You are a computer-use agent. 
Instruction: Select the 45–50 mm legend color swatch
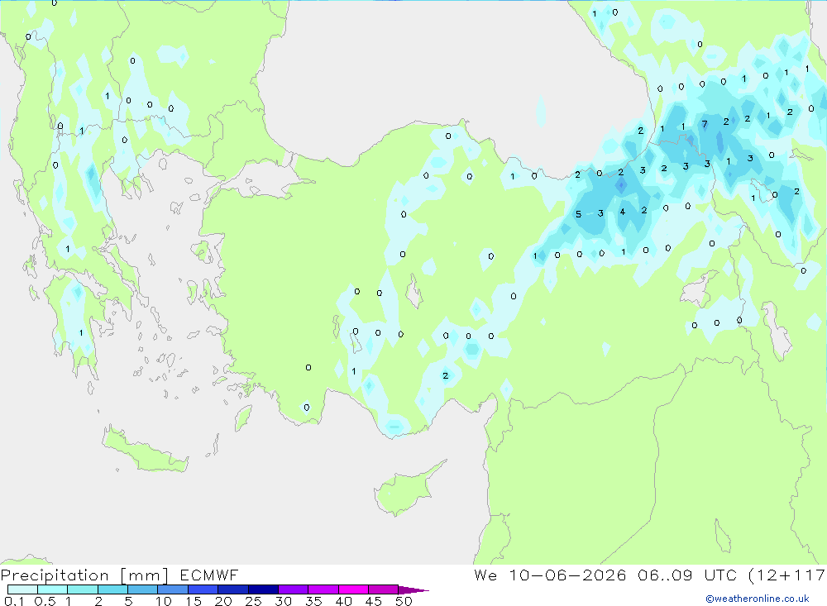(x=384, y=589)
